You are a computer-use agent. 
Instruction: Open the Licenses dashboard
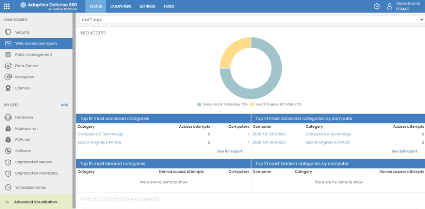[x=36, y=88]
